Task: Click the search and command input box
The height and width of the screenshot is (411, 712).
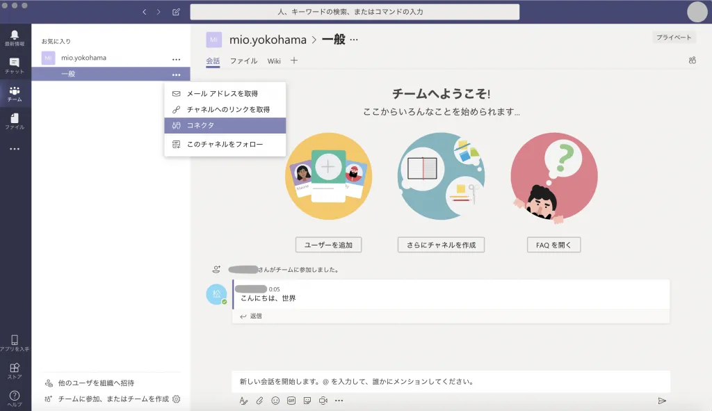Action: pos(355,12)
